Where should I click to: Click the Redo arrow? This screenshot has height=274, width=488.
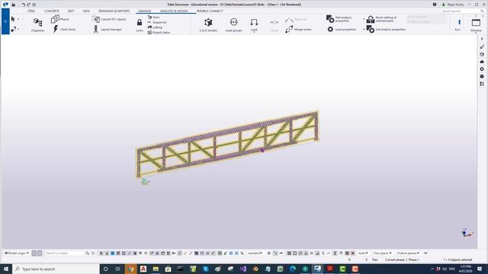click(29, 5)
